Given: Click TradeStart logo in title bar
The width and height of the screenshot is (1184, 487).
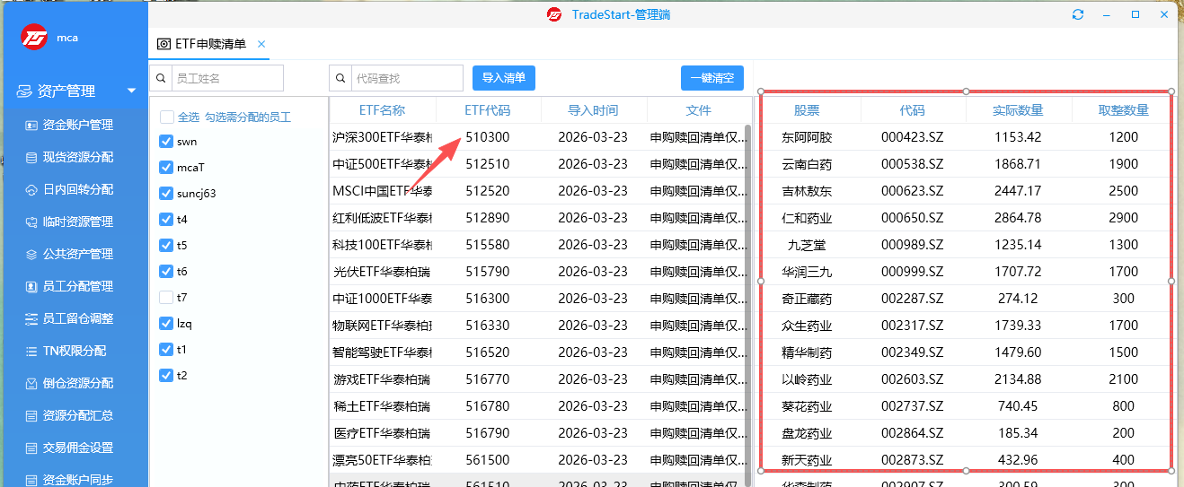Looking at the screenshot, I should (x=554, y=14).
